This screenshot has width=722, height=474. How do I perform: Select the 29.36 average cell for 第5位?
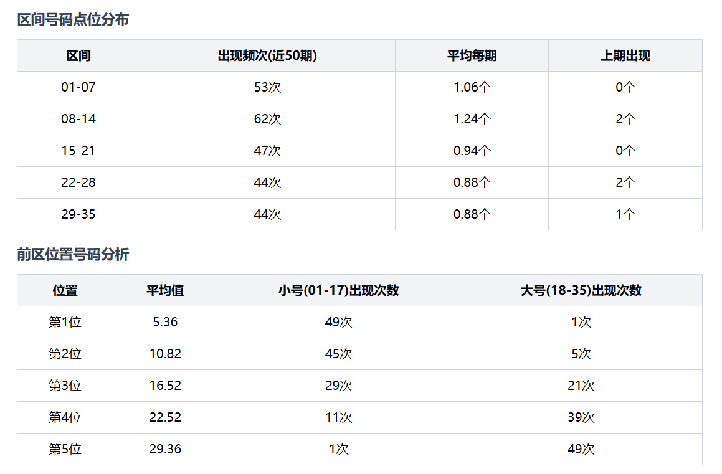click(165, 449)
